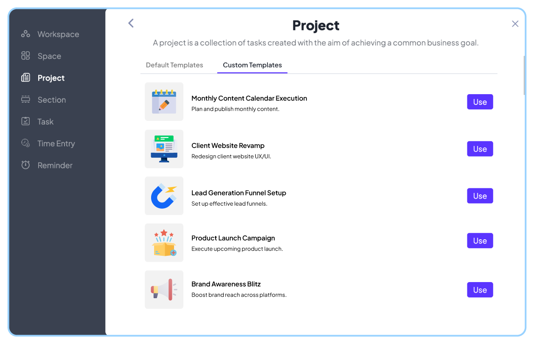Click the Project document icon in sidebar

tap(25, 78)
